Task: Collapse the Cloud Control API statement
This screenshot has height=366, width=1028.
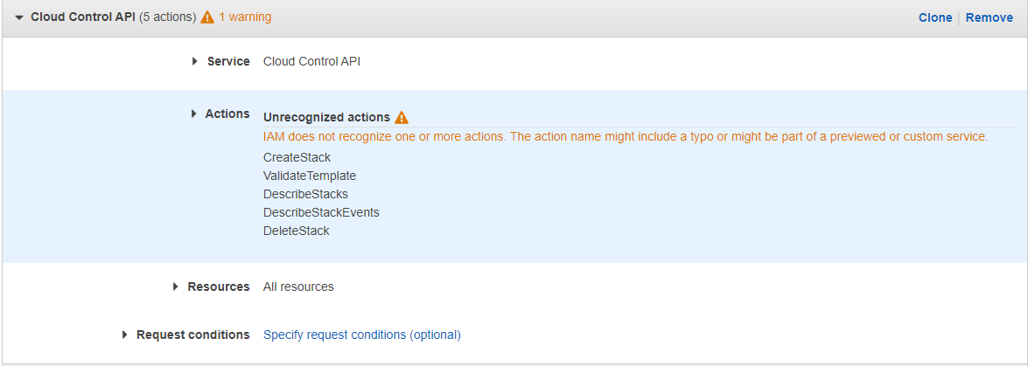Action: (19, 17)
